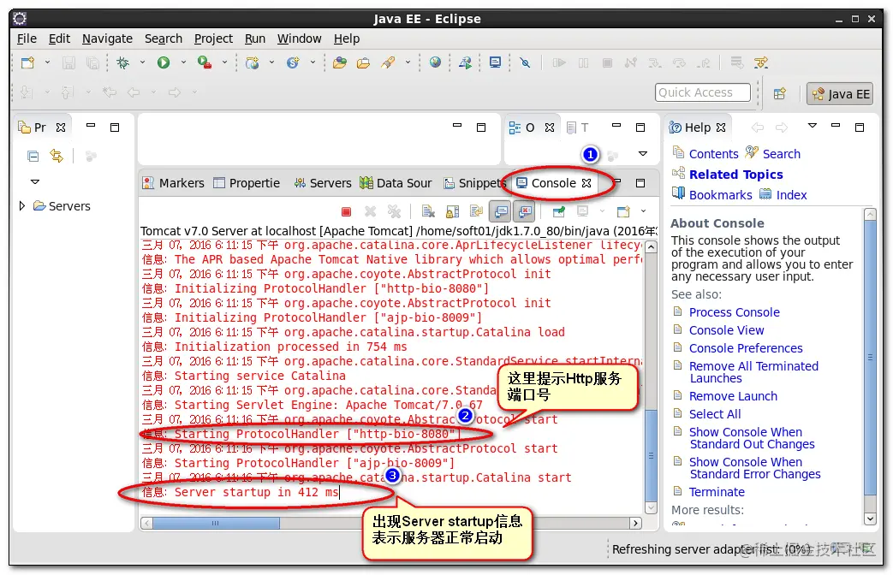Switch to the Properties tab
The width and height of the screenshot is (893, 575).
point(247,183)
